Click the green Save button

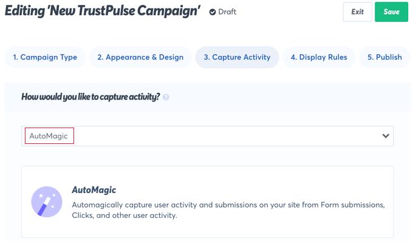tap(391, 12)
